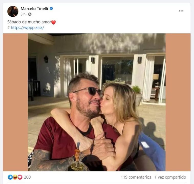194x184 pixels.
Task: Open the couple photo in full view
Action: (96, 102)
